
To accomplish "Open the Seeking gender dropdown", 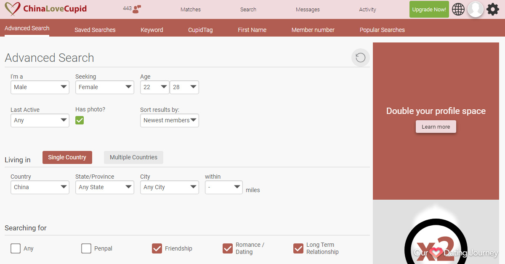I will tap(105, 87).
